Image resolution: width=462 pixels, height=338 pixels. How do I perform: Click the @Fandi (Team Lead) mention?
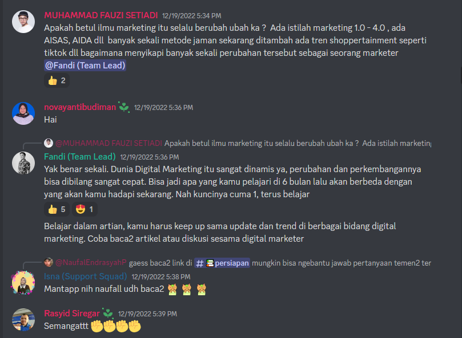pos(85,66)
